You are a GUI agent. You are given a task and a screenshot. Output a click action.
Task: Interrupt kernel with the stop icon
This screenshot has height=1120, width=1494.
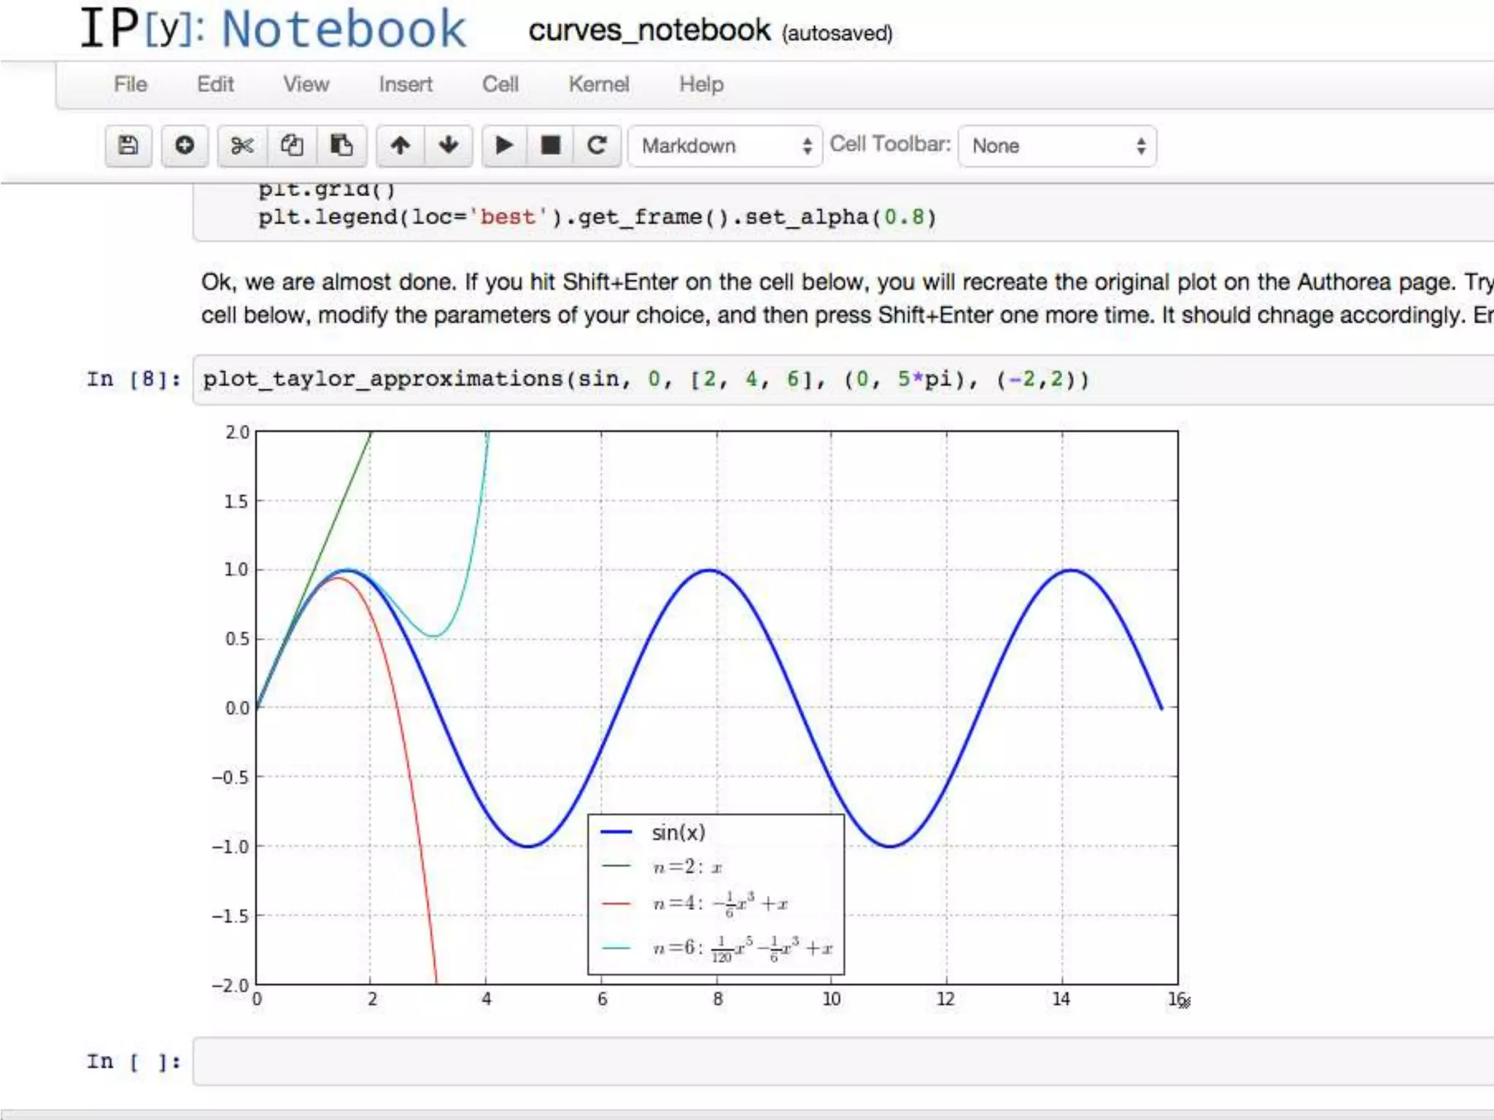tap(551, 145)
